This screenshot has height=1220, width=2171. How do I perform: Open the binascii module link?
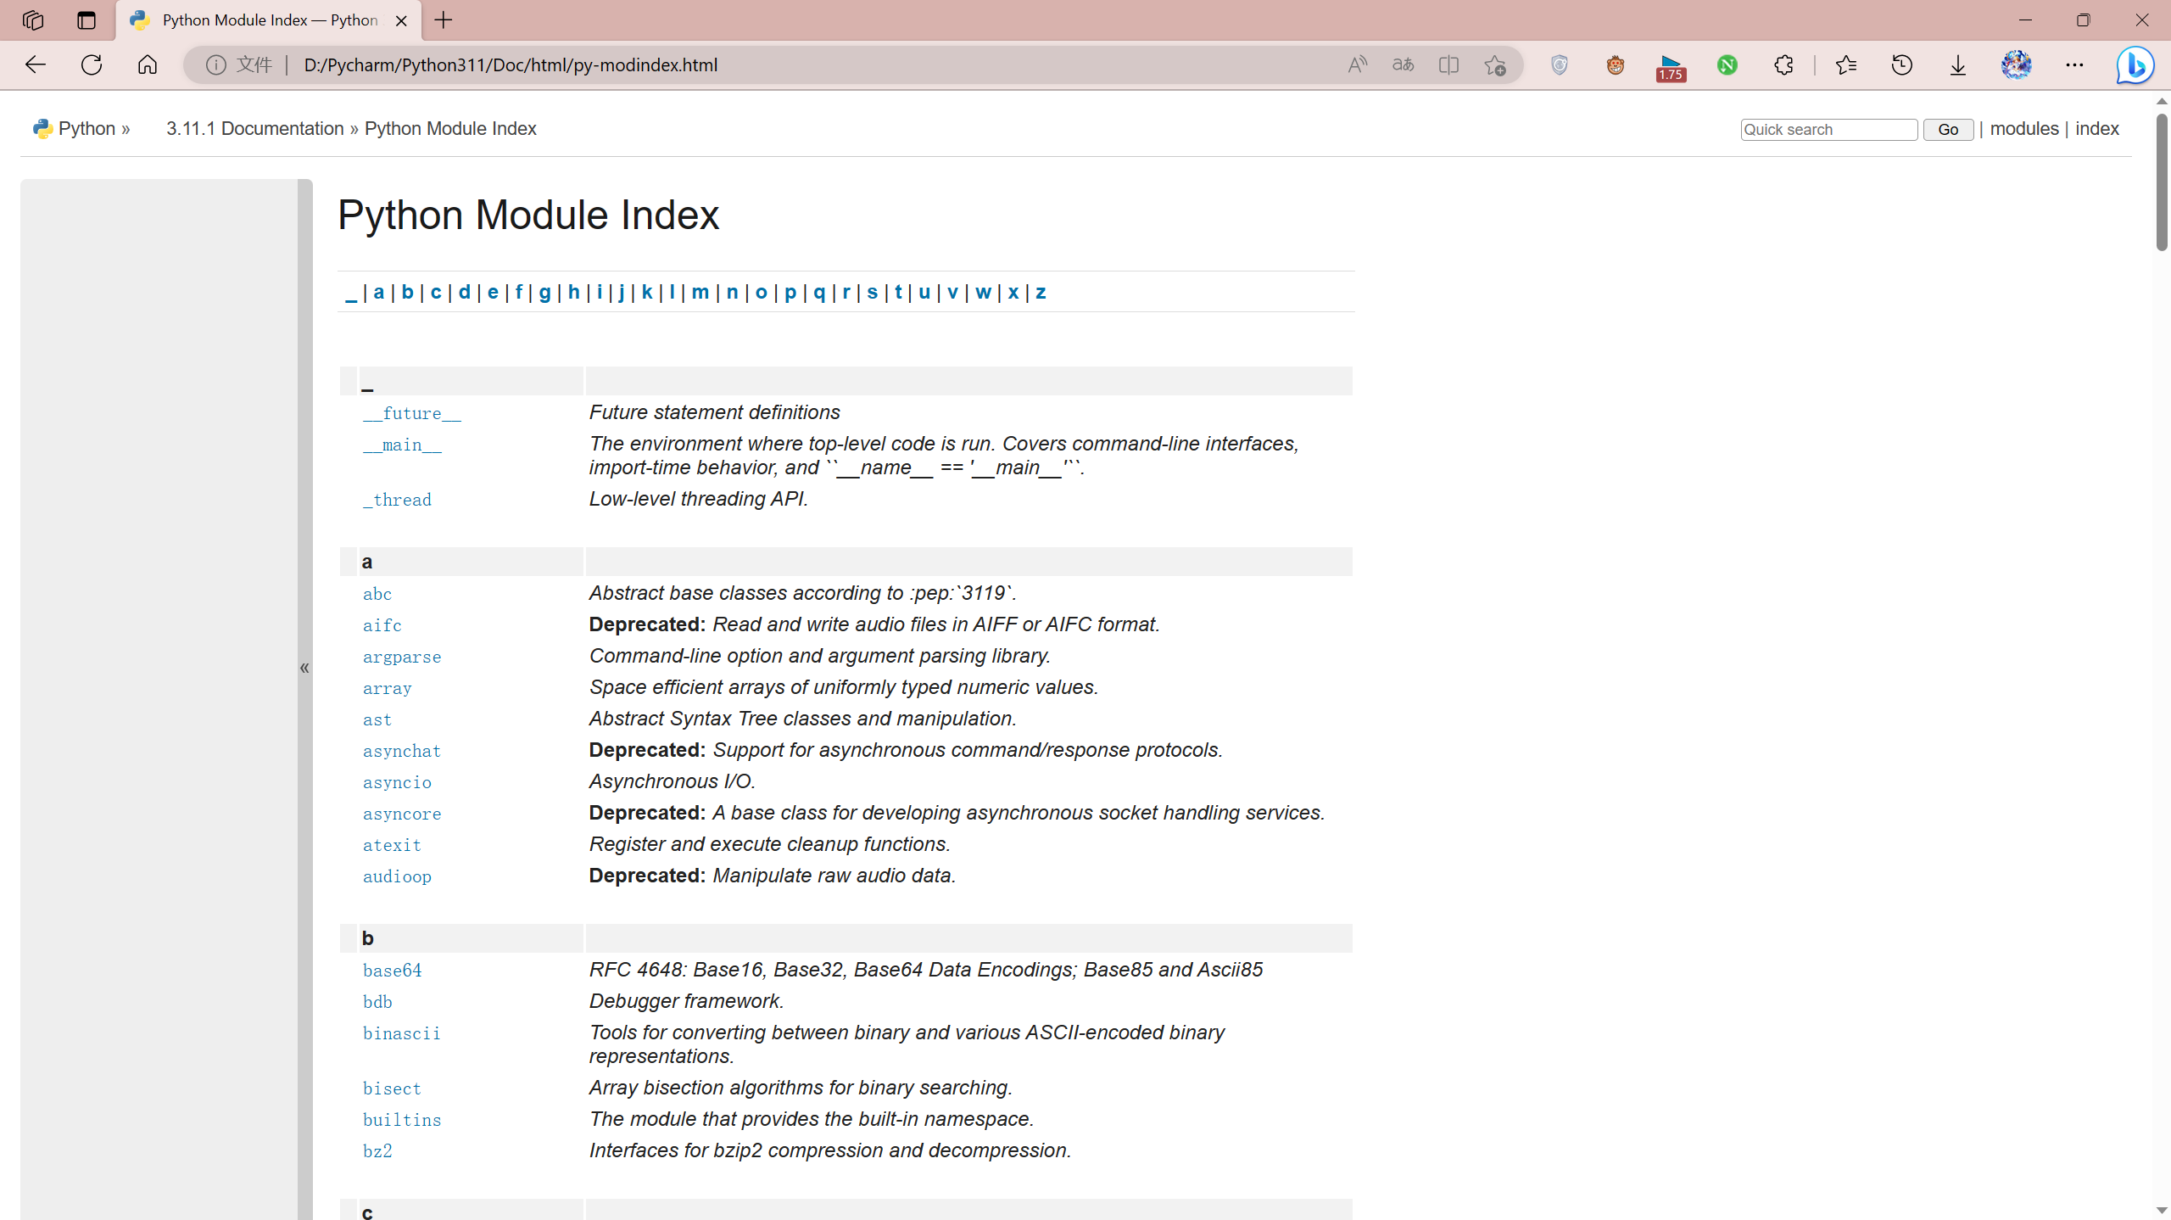tap(402, 1033)
